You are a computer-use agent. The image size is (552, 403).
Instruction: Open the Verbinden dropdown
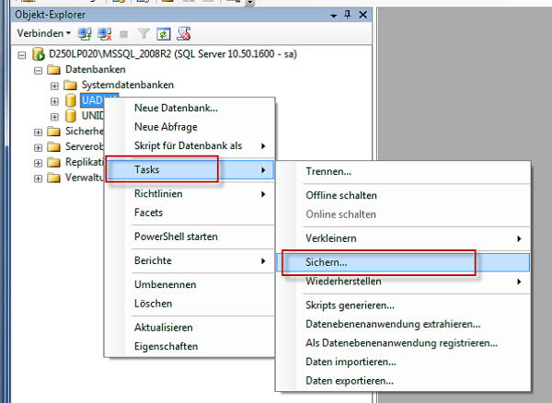(43, 33)
